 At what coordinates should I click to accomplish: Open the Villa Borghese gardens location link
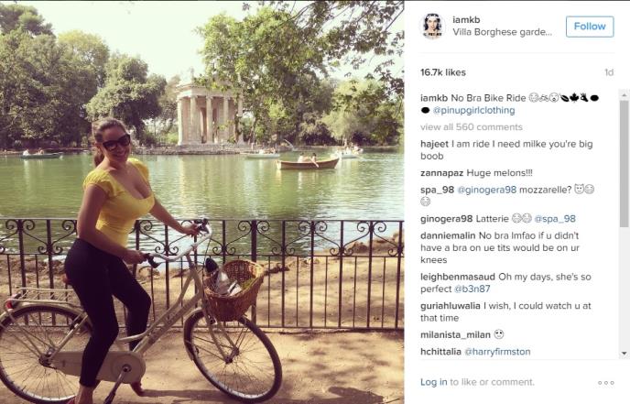pyautogui.click(x=502, y=32)
